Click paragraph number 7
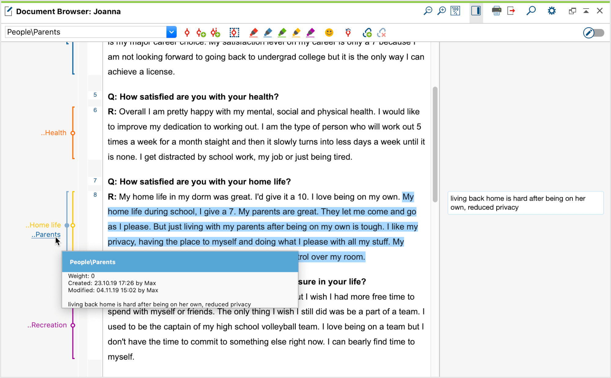The image size is (611, 378). point(95,180)
